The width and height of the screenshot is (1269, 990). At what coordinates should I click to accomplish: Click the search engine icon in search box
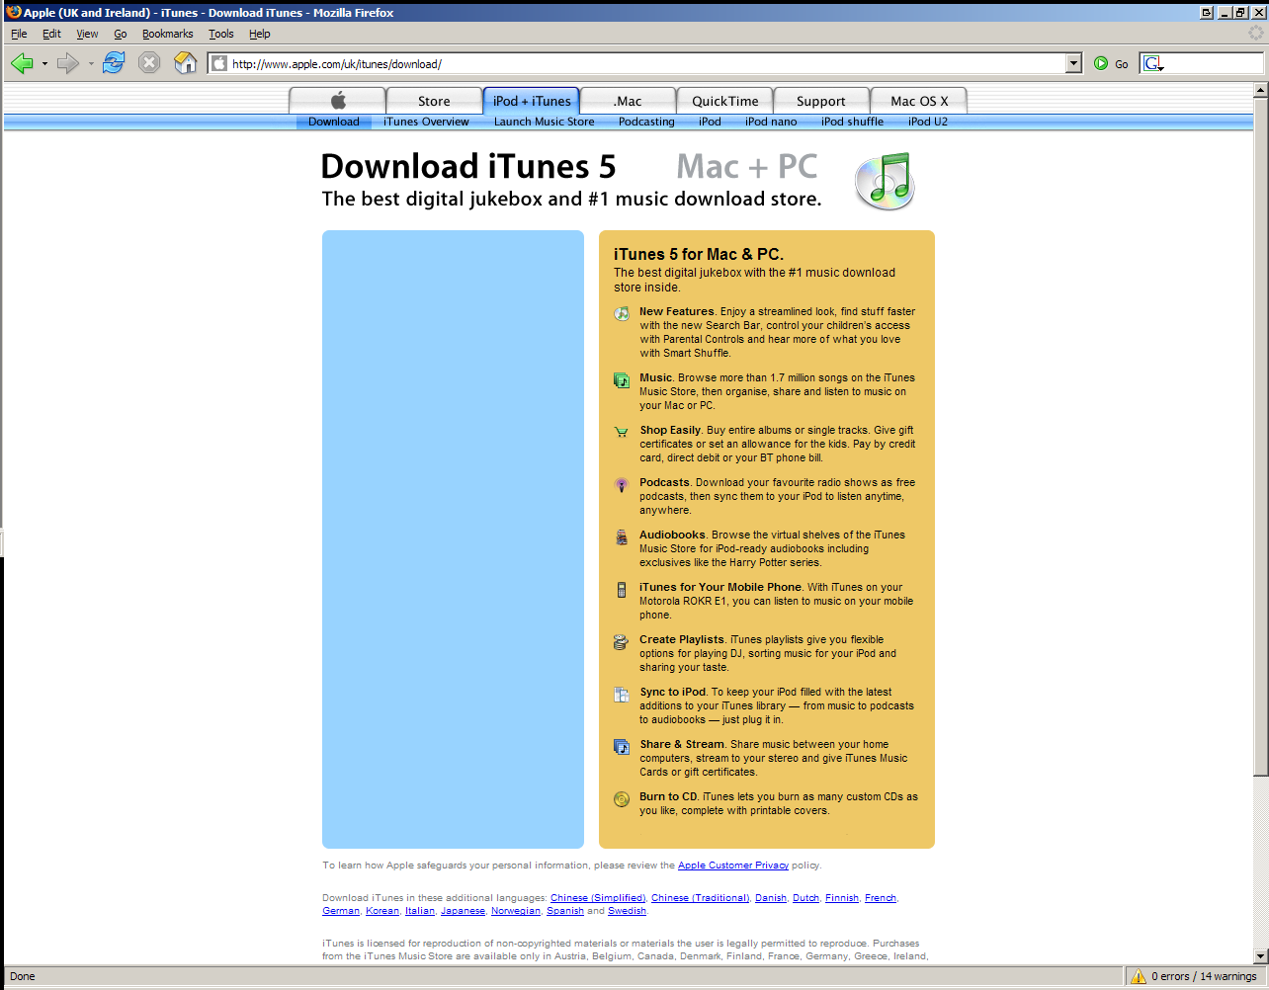tap(1152, 63)
